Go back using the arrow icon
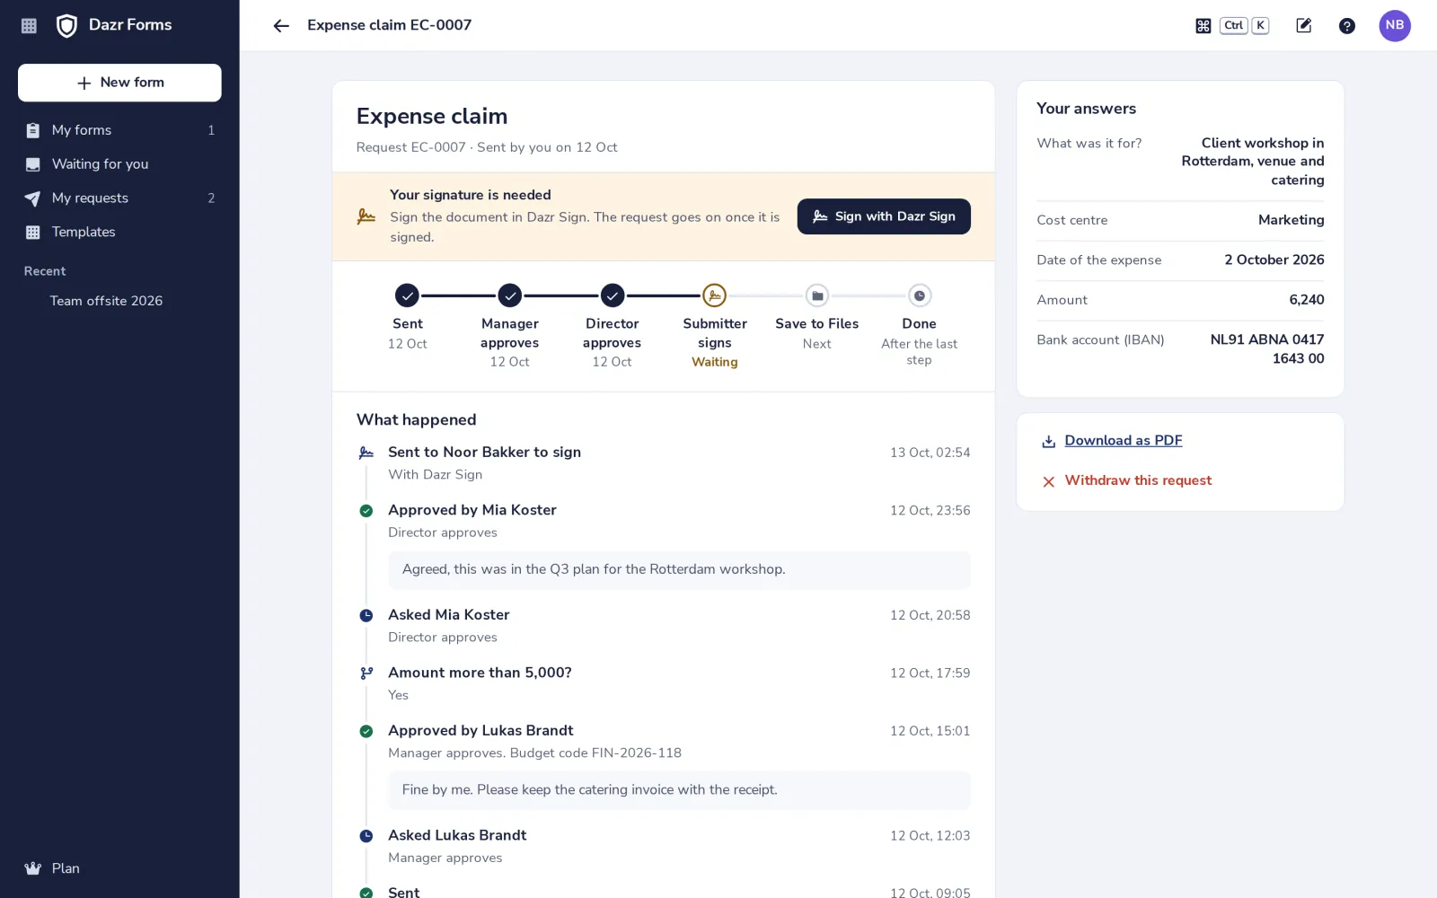The height and width of the screenshot is (898, 1437). tap(281, 26)
